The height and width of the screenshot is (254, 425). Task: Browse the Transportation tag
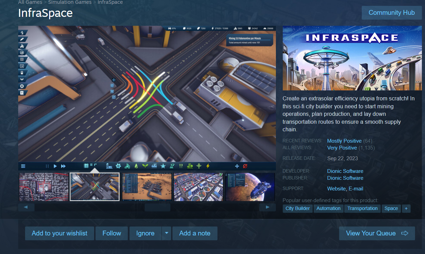[x=362, y=208]
